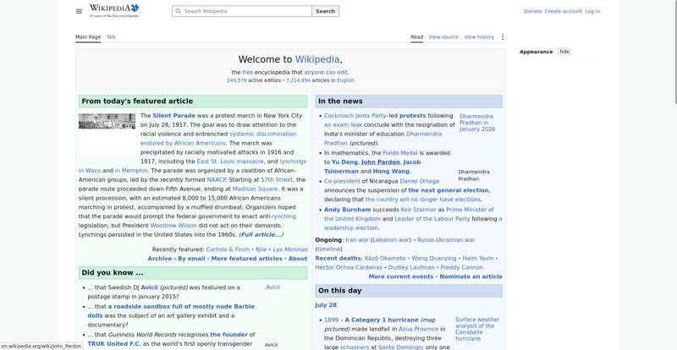Screen dimensions: 677x350
Task: Click the page's vertical scrollbar
Action: [x=674, y=52]
